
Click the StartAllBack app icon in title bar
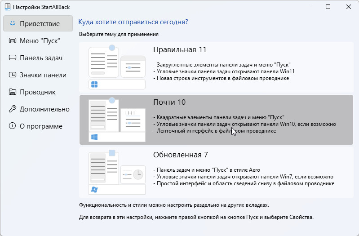pos(8,7)
